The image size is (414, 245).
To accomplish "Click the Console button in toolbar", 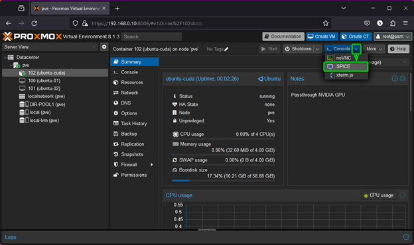I will point(338,49).
